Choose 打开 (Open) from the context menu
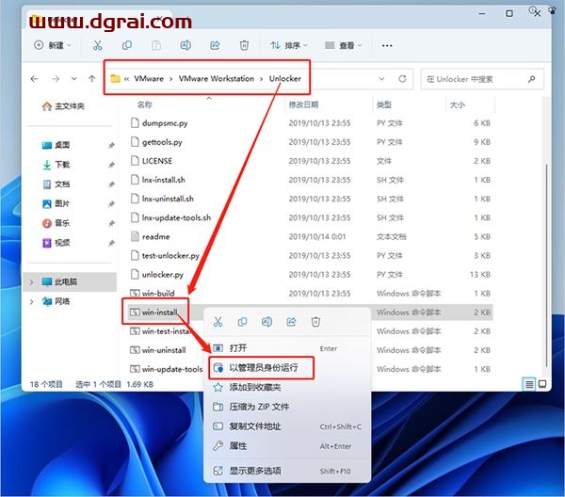This screenshot has width=565, height=497. tap(287, 348)
